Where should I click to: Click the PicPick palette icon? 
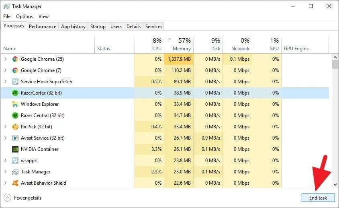(x=15, y=127)
